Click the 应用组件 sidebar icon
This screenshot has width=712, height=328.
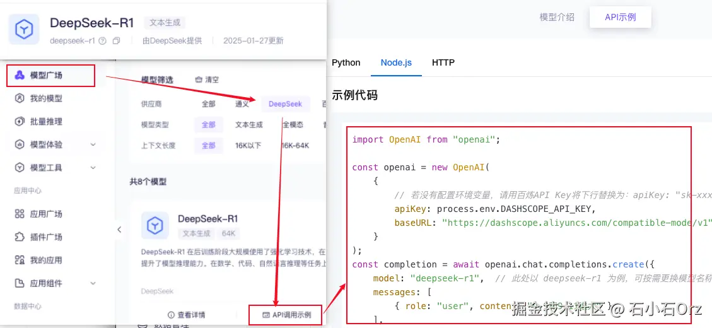20,283
